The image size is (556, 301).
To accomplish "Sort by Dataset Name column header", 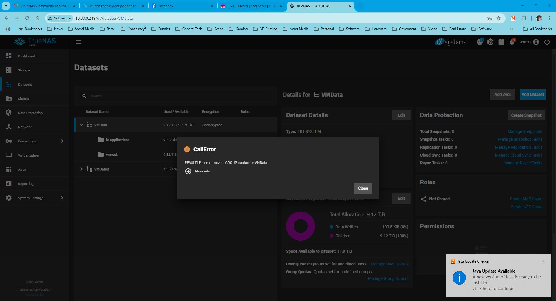I will click(x=97, y=112).
